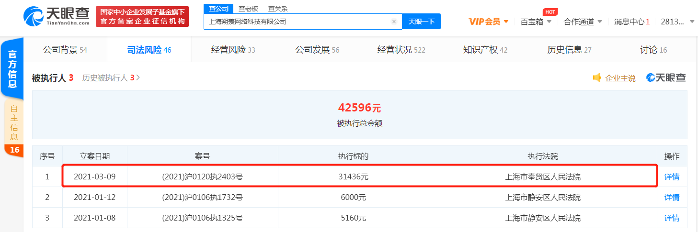The width and height of the screenshot is (698, 232).
Task: Open the VIP会员 dropdown
Action: tap(489, 22)
